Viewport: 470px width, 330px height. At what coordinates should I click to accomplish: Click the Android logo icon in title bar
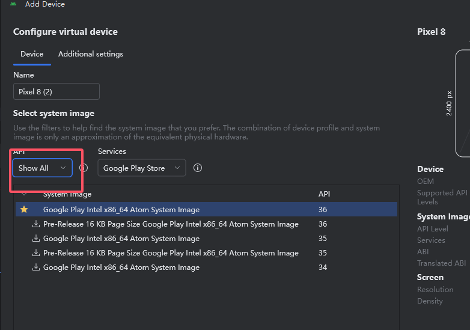[x=13, y=4]
